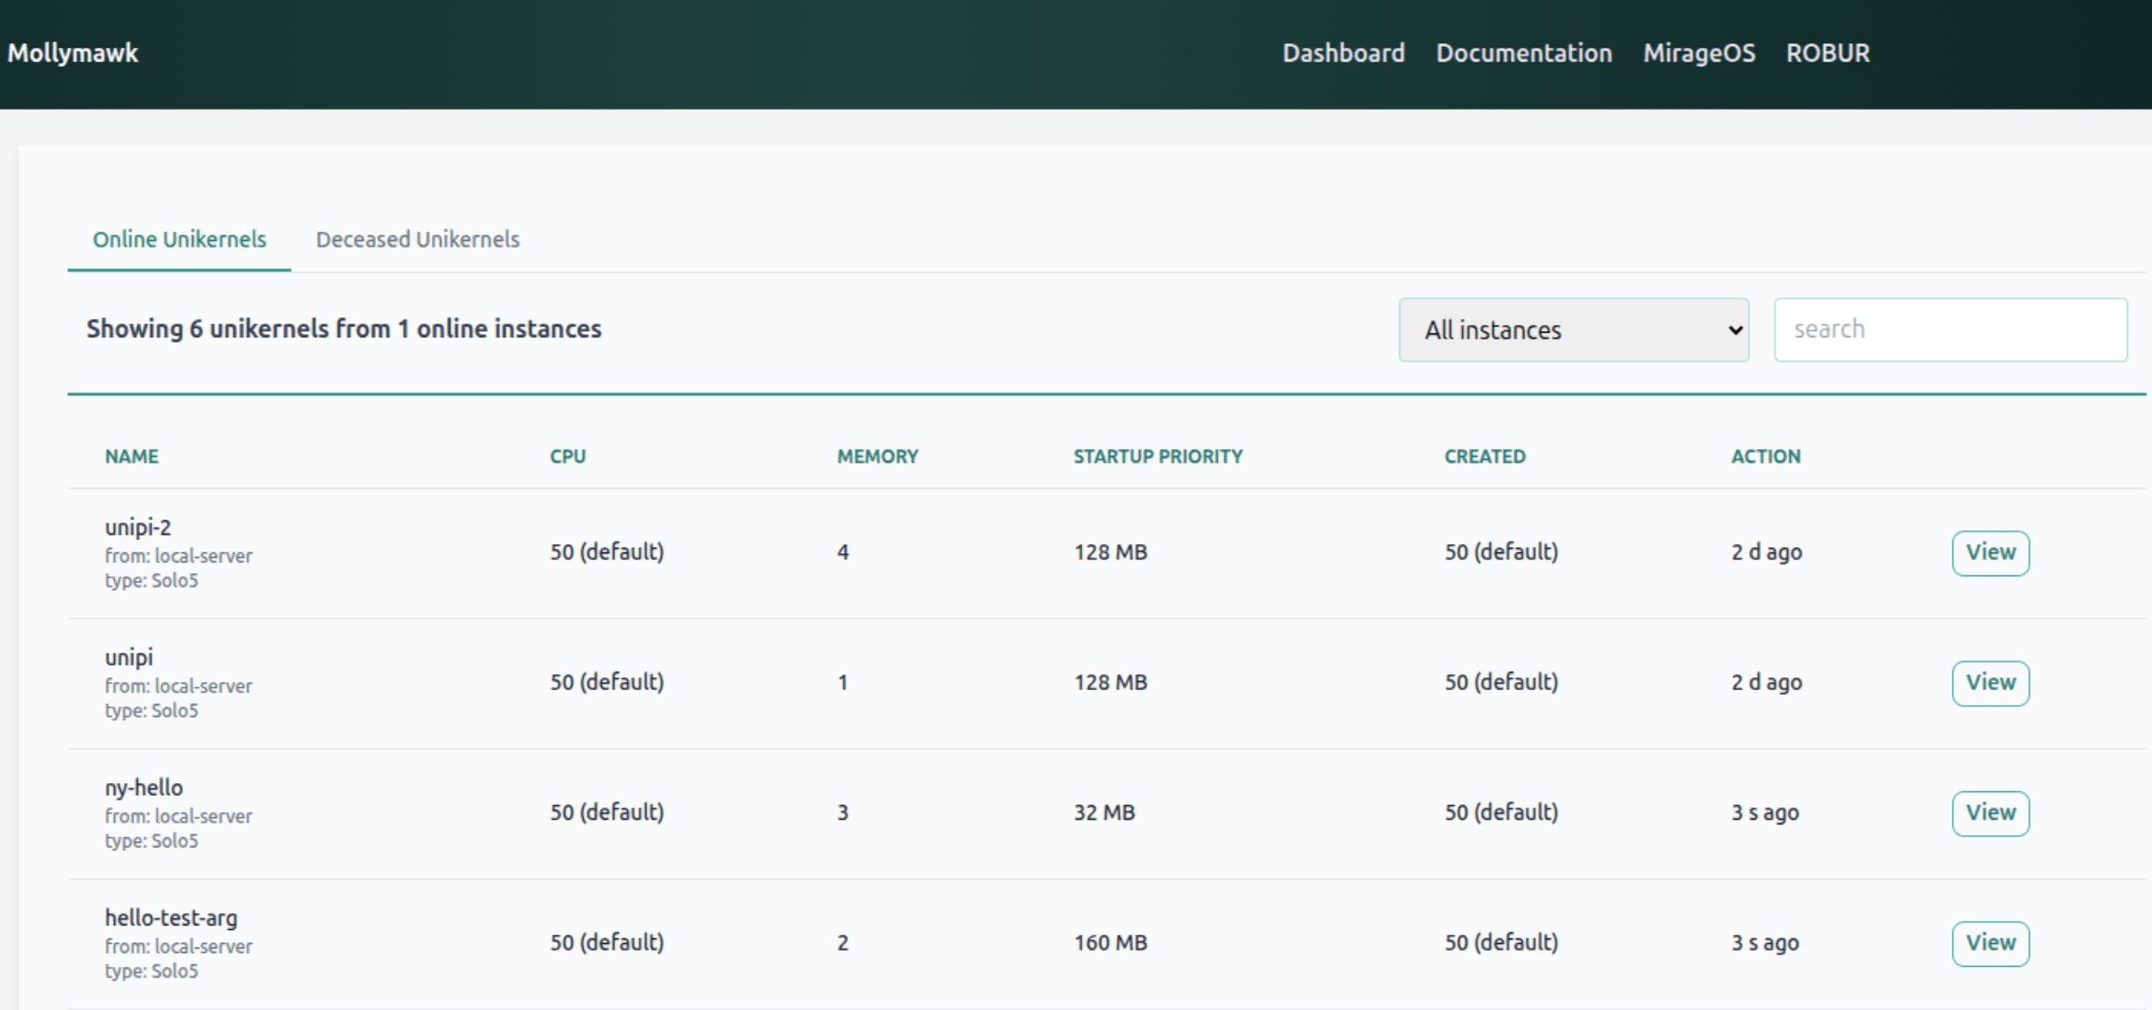2152x1010 pixels.
Task: Switch to Deceased Unikernels tab
Action: coord(417,239)
